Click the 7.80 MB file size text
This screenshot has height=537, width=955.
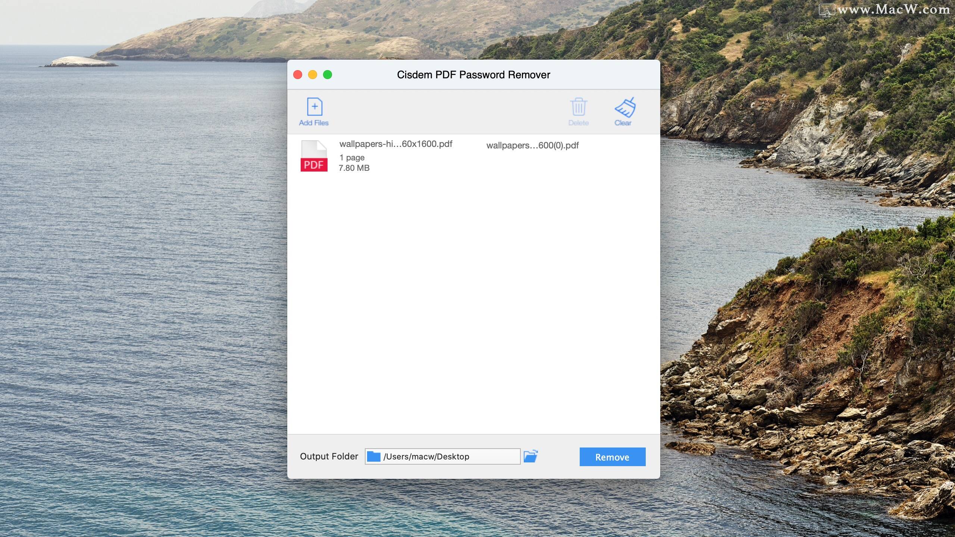click(x=354, y=168)
